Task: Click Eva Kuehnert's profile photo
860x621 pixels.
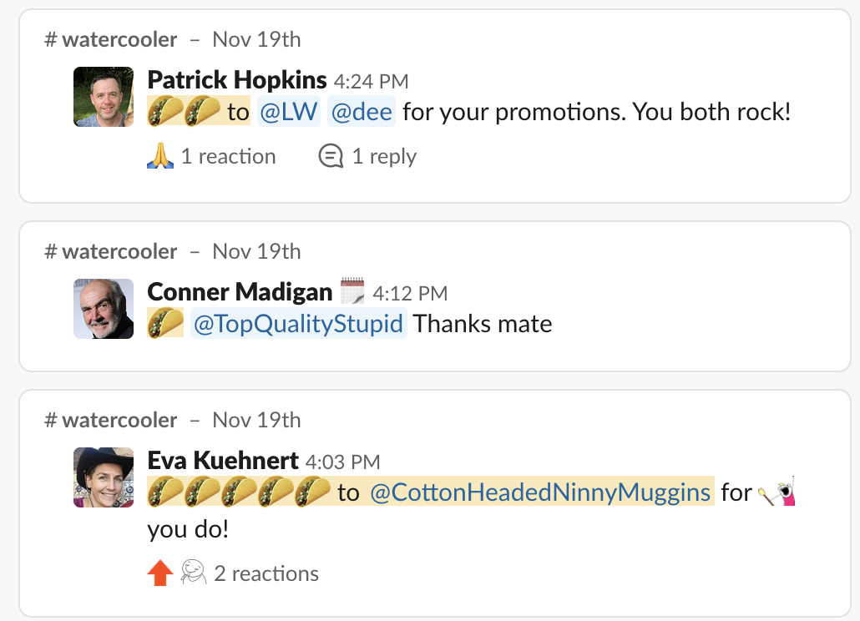Action: [x=104, y=477]
